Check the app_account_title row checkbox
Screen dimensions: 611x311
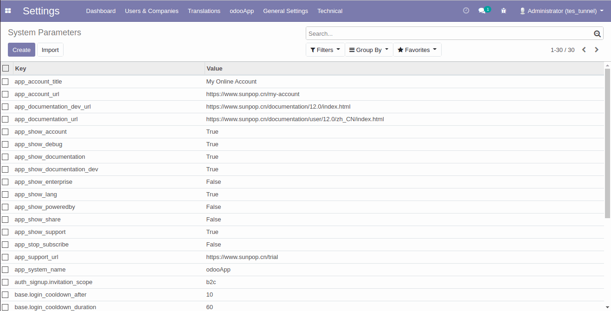(x=5, y=82)
